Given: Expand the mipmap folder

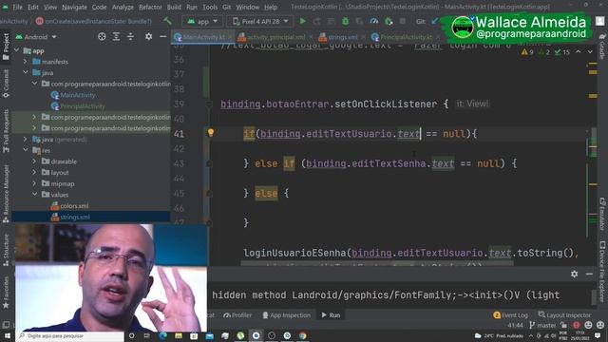Looking at the screenshot, I should pyautogui.click(x=34, y=183).
